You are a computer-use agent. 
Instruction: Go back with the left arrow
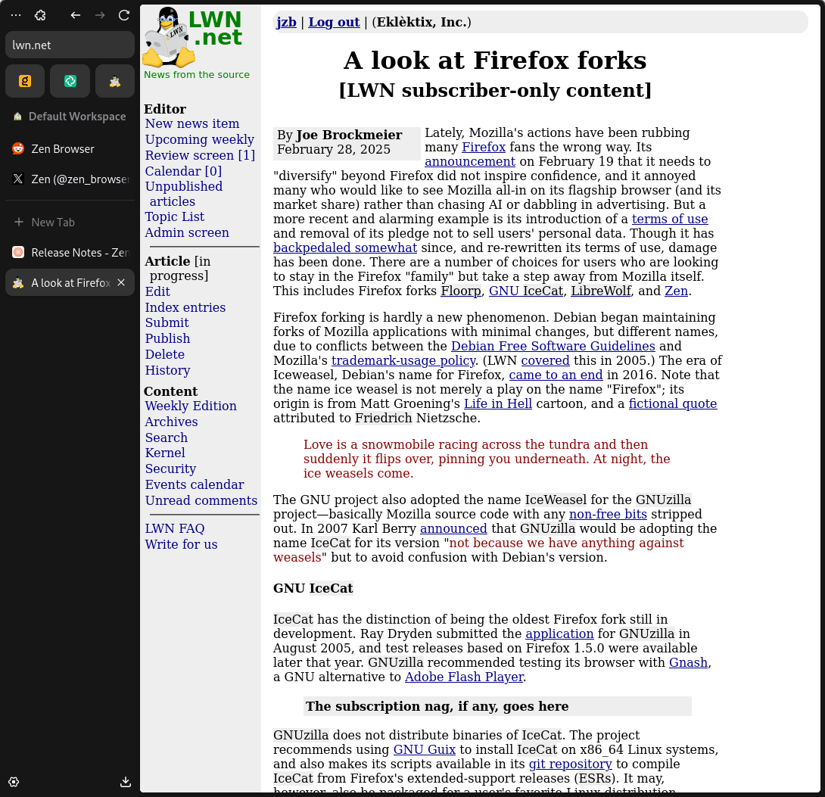[x=75, y=15]
